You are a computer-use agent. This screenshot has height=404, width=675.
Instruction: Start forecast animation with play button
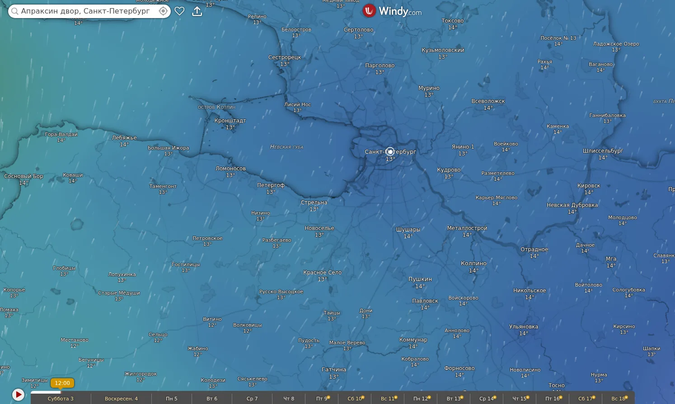tap(18, 395)
